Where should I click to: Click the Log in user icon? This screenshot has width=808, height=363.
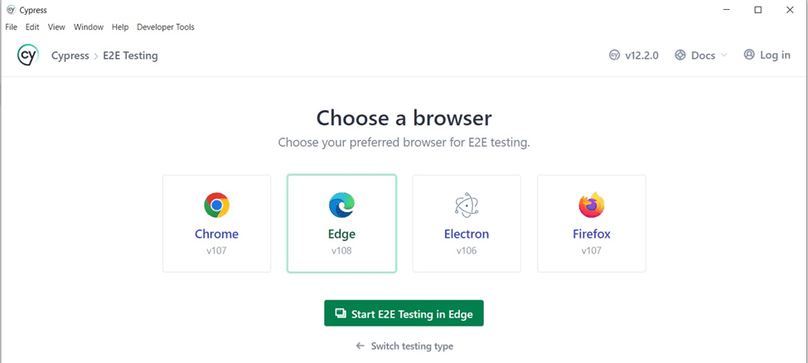749,55
